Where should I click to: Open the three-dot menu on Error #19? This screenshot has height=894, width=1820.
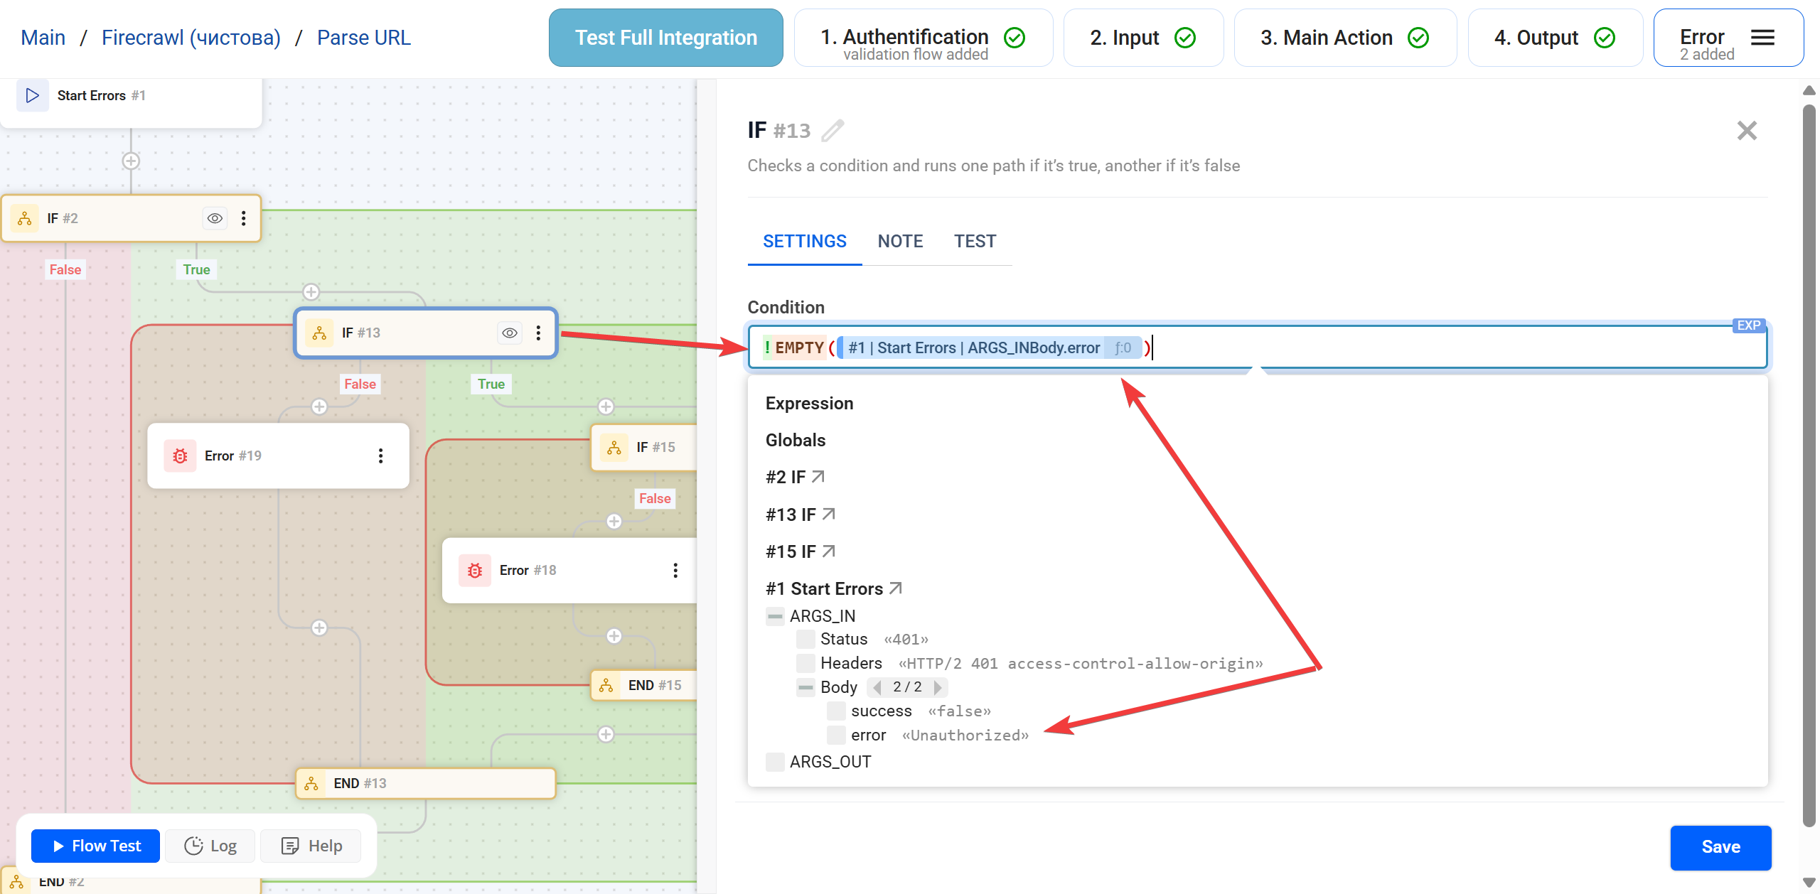pos(381,456)
